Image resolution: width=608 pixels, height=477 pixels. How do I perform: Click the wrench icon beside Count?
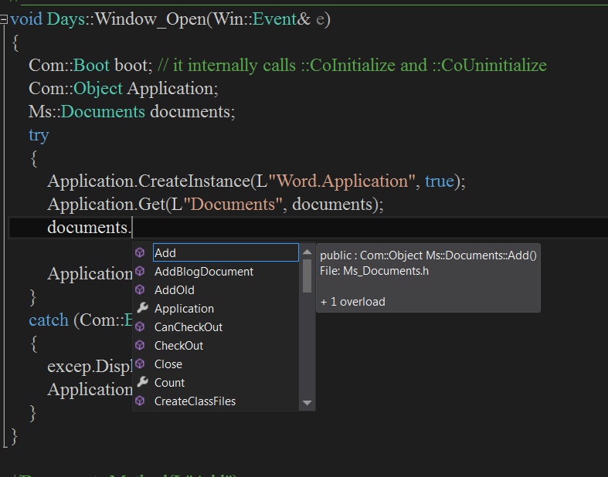point(142,382)
